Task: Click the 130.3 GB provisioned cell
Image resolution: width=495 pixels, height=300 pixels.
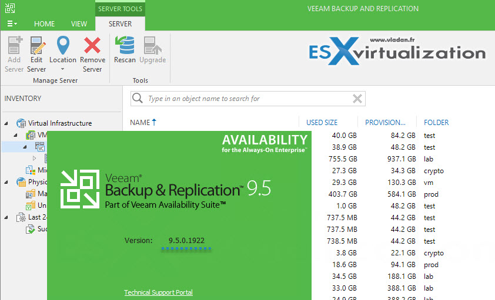Action: (402, 183)
